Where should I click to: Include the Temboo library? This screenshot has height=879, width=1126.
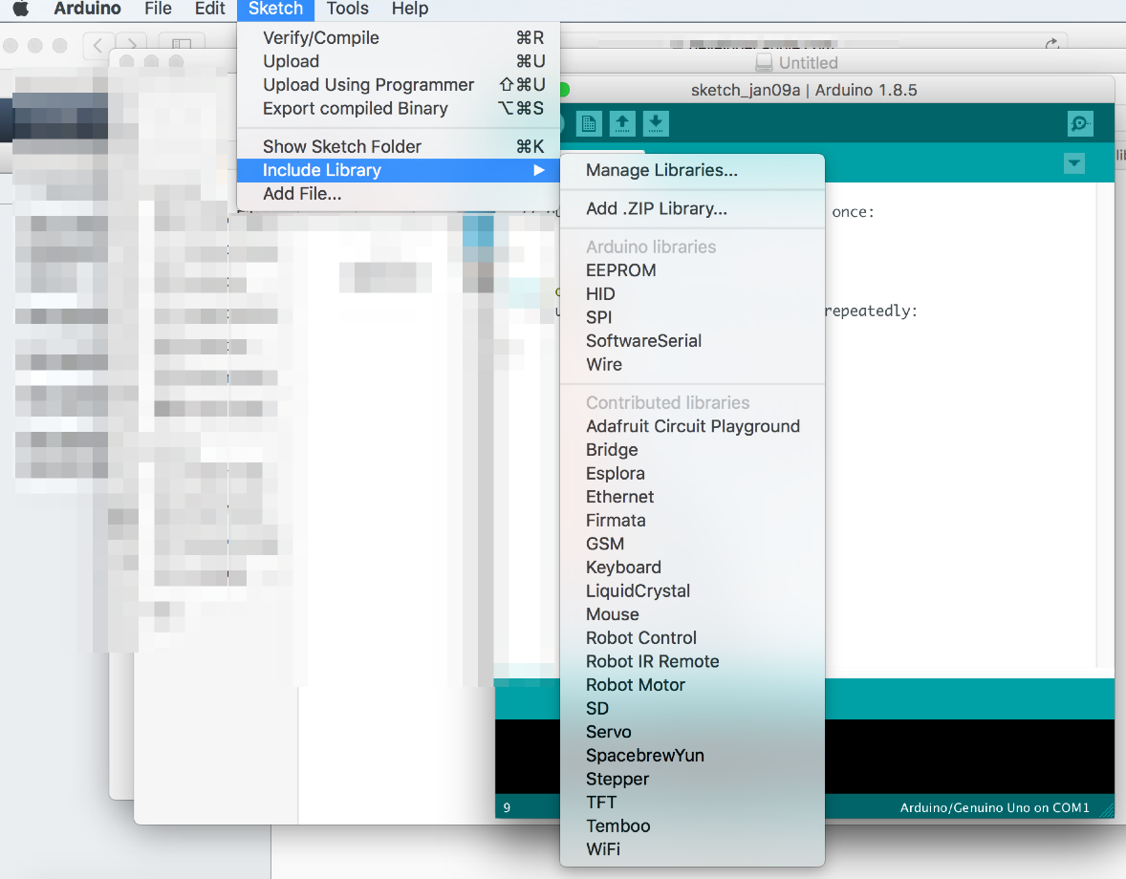click(x=692, y=825)
